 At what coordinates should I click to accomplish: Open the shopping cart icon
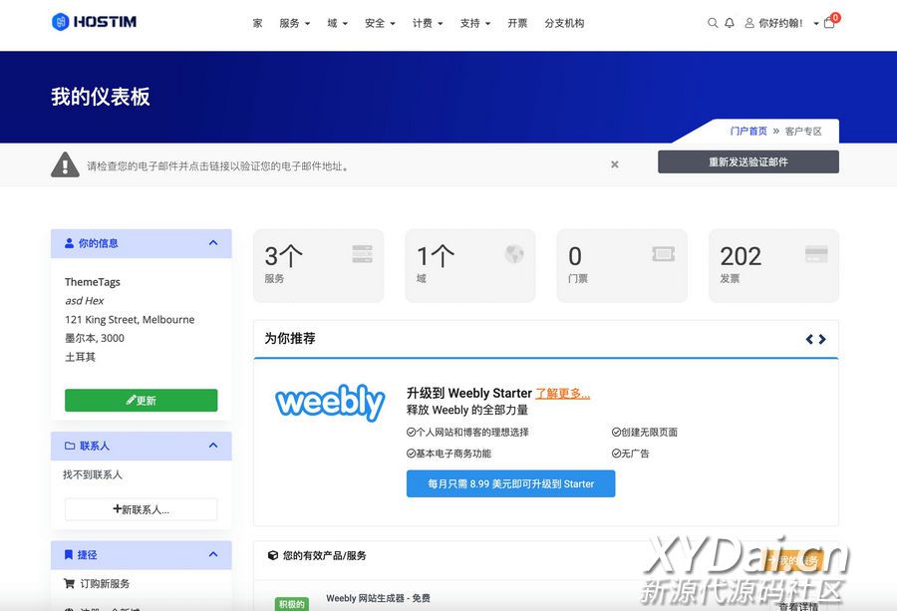[829, 23]
